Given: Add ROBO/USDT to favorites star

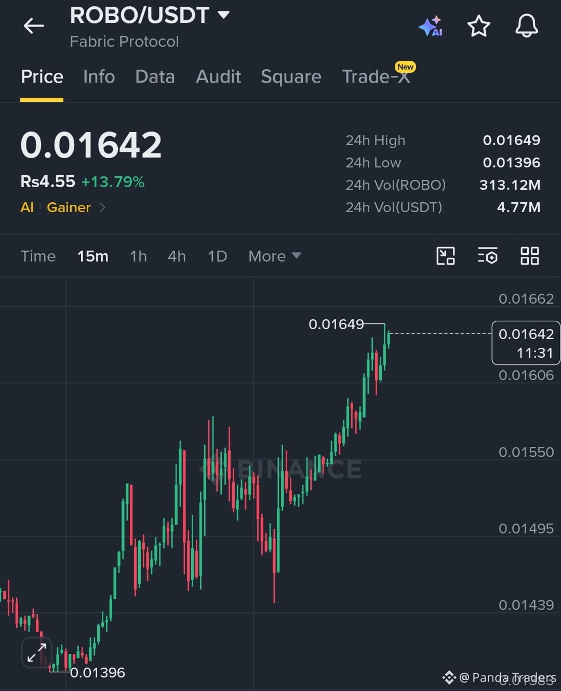Looking at the screenshot, I should (478, 26).
